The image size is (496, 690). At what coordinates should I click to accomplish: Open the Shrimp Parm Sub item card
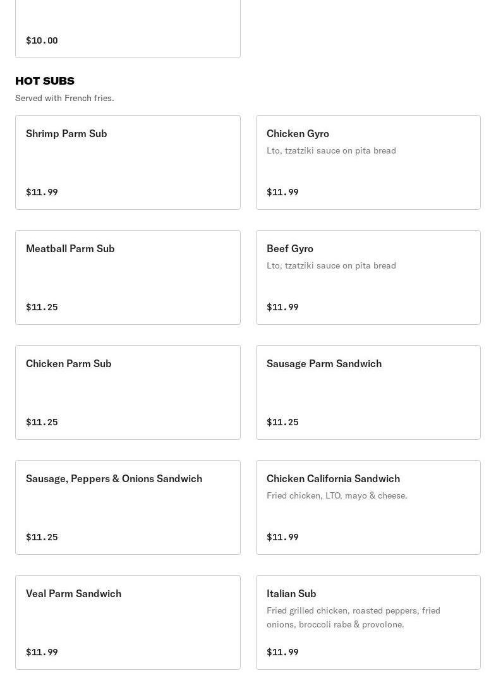[128, 162]
